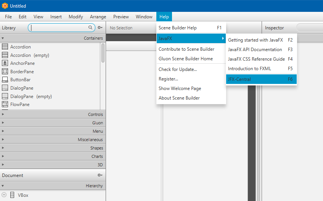Open JavaFX API Documentation
Image resolution: width=323 pixels, height=201 pixels.
(261, 50)
